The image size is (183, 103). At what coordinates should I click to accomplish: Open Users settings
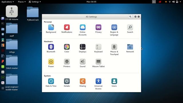(x=114, y=83)
